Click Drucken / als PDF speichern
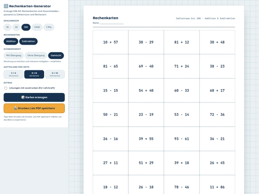 coord(34,108)
